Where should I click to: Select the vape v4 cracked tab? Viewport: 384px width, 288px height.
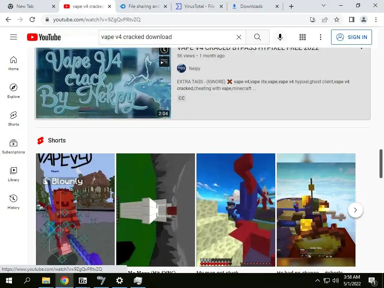tap(88, 6)
